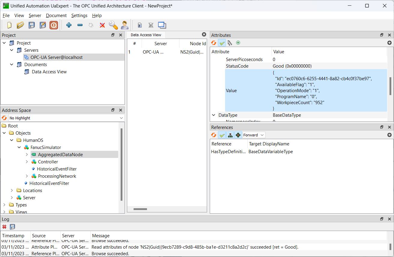Expand the Controller tree node

[x=27, y=162]
